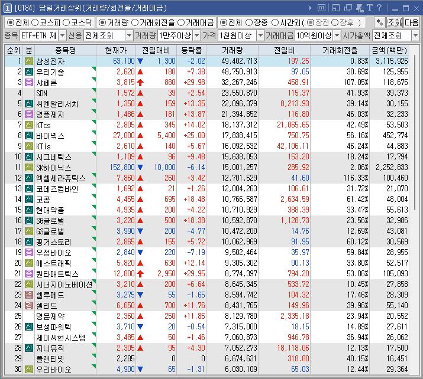
Task: Click the 신 badge in SK하이닉스 row
Action: [x=29, y=168]
